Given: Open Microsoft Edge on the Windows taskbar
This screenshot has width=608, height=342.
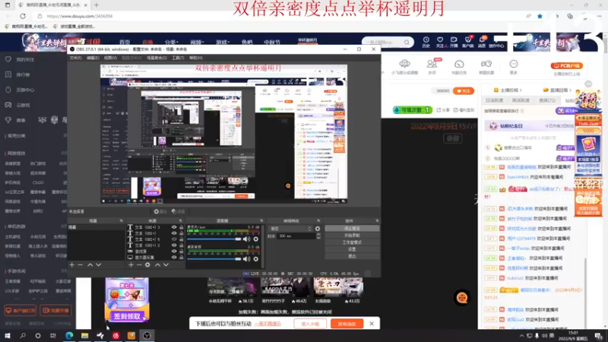Looking at the screenshot, I should click(69, 335).
